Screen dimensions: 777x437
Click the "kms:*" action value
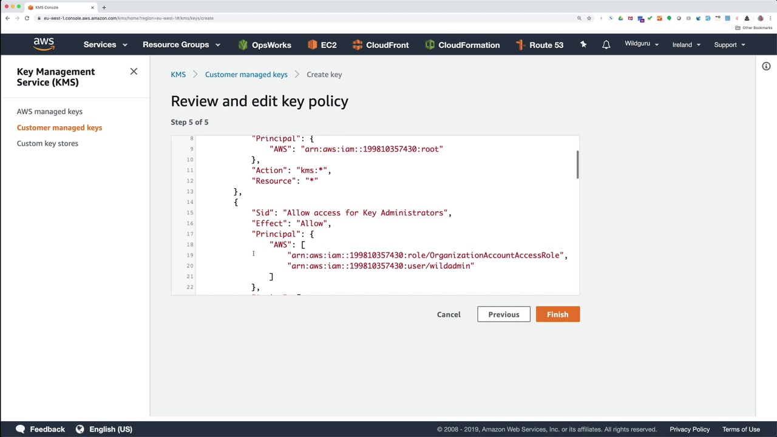(x=311, y=171)
